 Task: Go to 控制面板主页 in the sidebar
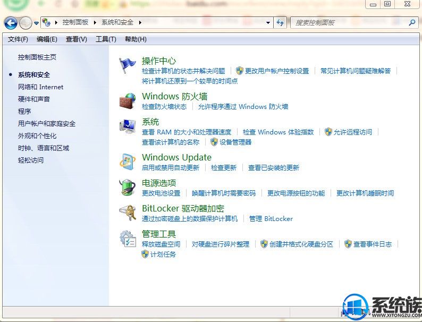click(x=37, y=57)
